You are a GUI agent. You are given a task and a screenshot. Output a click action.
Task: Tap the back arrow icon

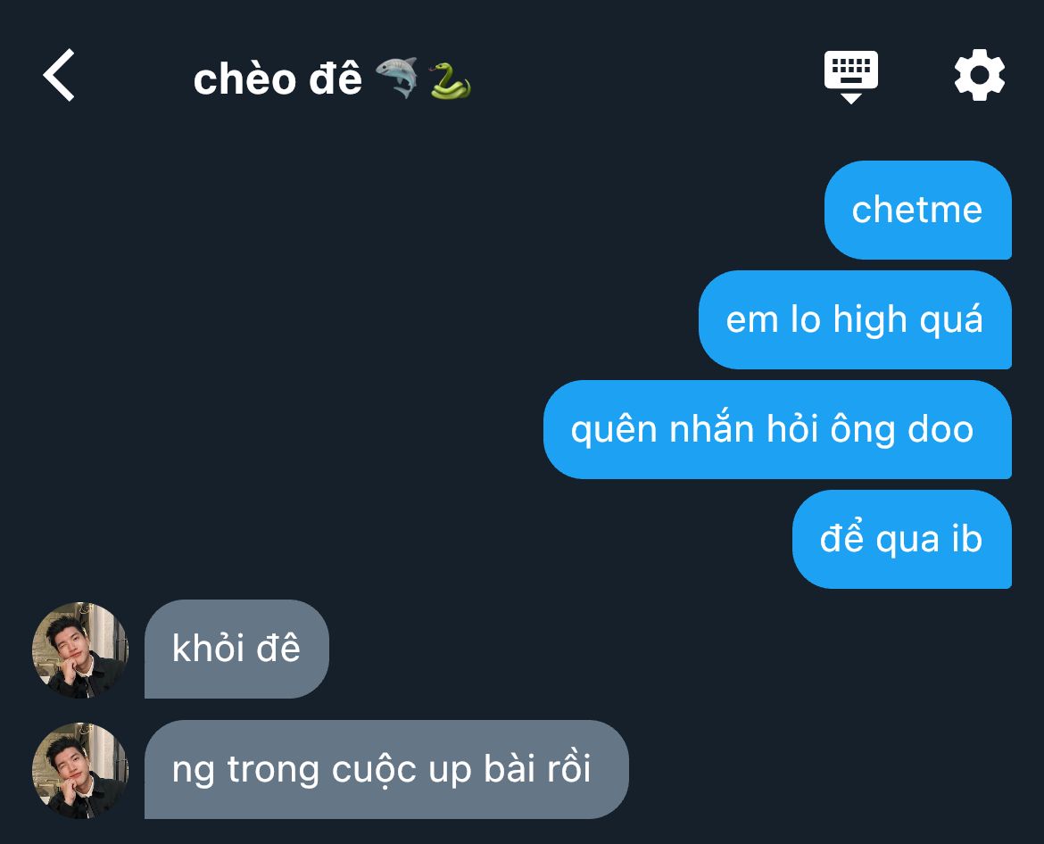click(x=59, y=75)
